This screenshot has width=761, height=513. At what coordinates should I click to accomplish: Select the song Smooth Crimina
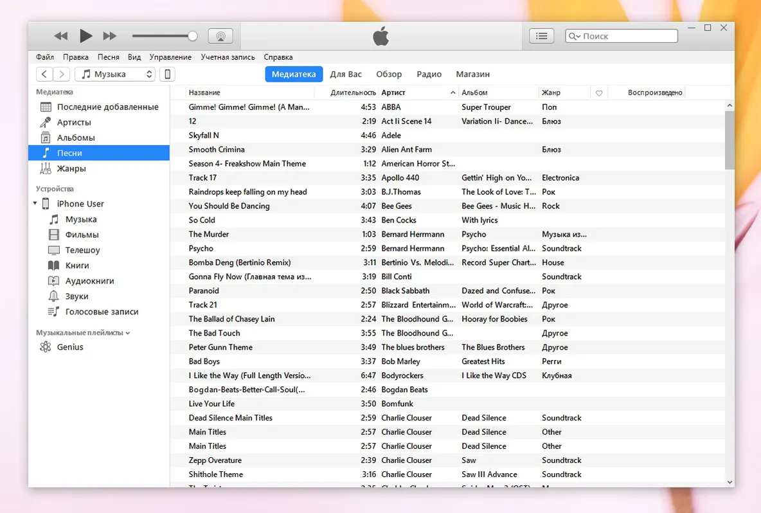tap(447, 150)
